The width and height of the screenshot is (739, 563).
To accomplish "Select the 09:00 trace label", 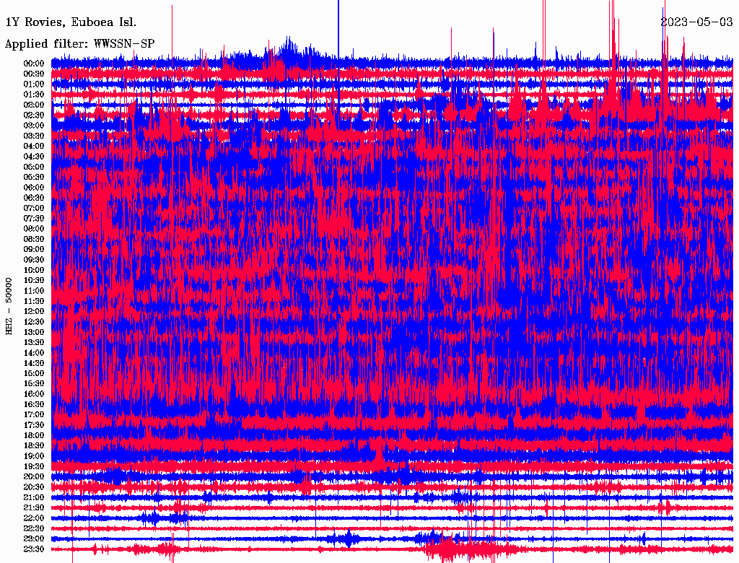I will click(x=34, y=249).
